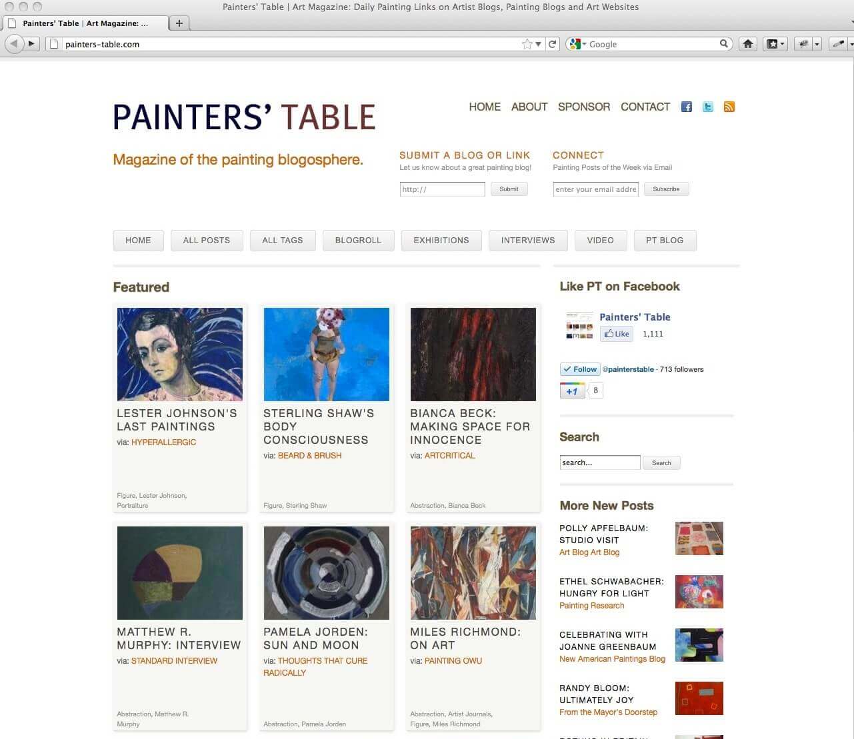Open the Miles Richmond painting thumbnail
Screen dimensions: 854x739
(473, 573)
